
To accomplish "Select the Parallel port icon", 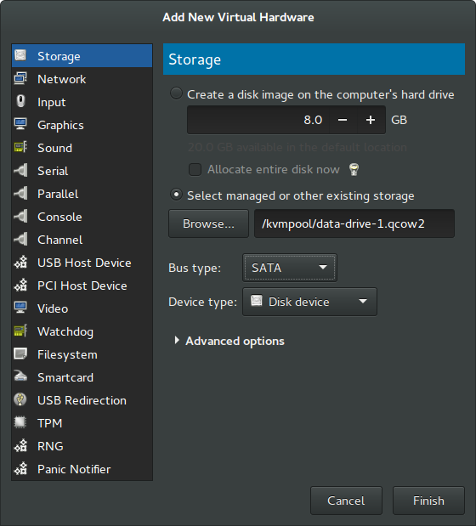I will coord(20,193).
